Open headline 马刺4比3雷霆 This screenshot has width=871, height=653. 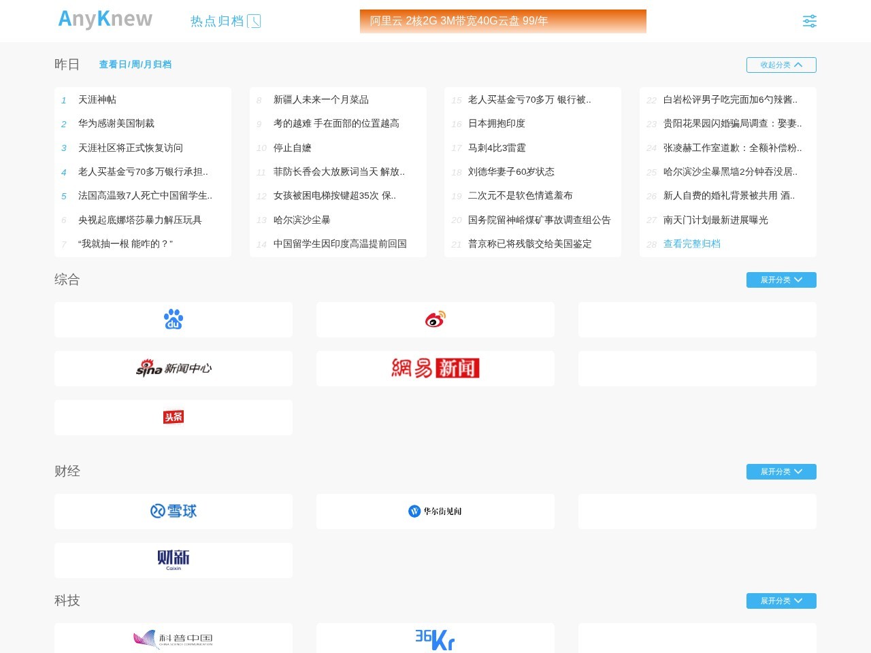[x=497, y=148]
